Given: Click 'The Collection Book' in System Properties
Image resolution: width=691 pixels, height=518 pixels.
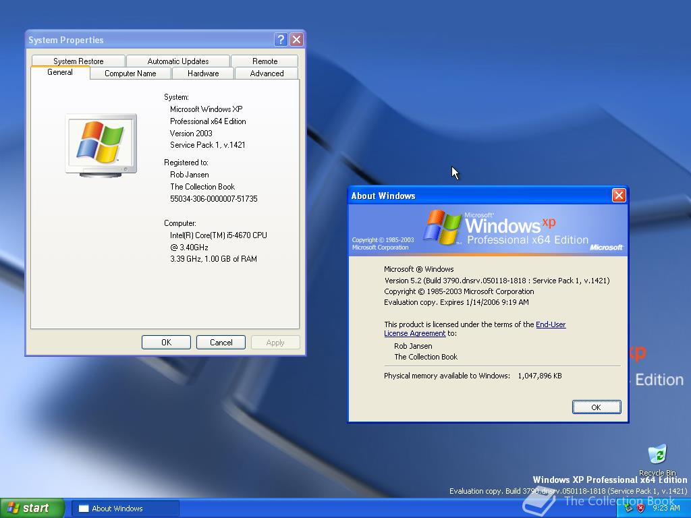Looking at the screenshot, I should click(202, 187).
